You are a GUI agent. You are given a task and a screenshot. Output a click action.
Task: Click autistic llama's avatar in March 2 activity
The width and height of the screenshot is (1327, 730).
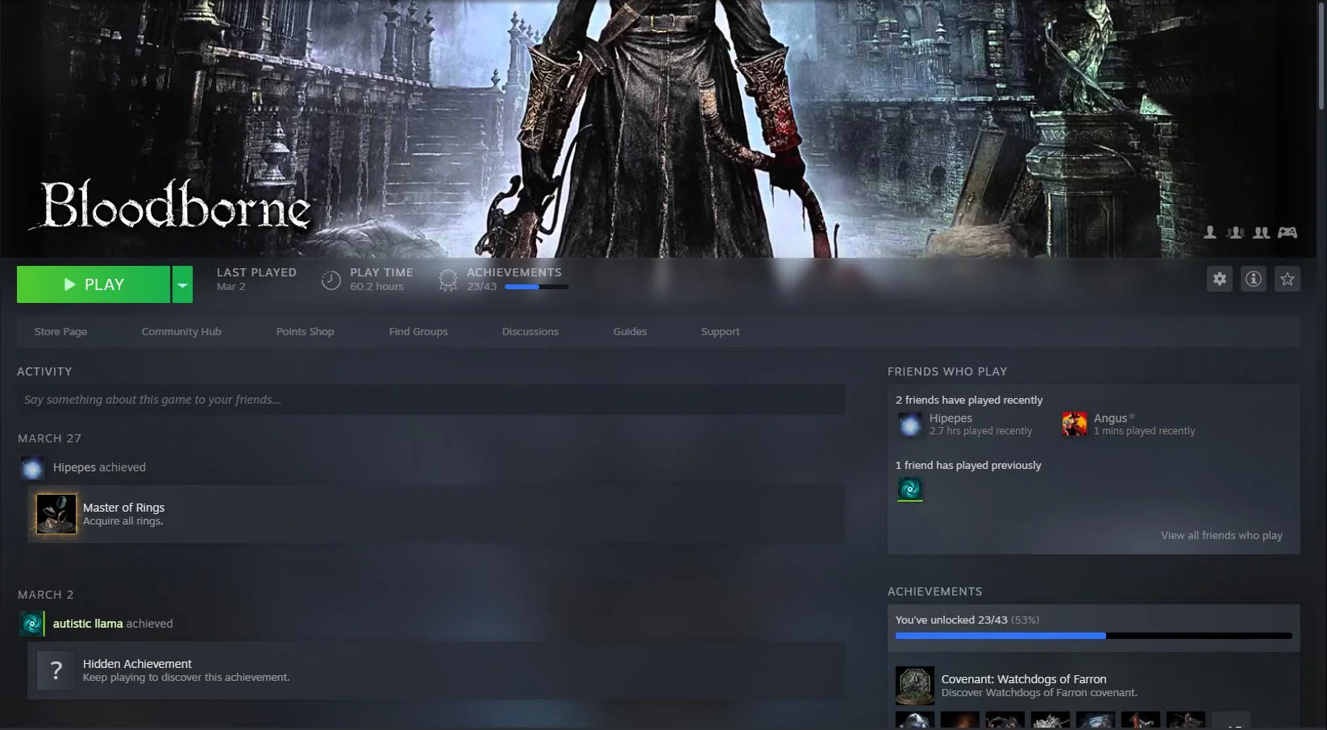pyautogui.click(x=31, y=623)
